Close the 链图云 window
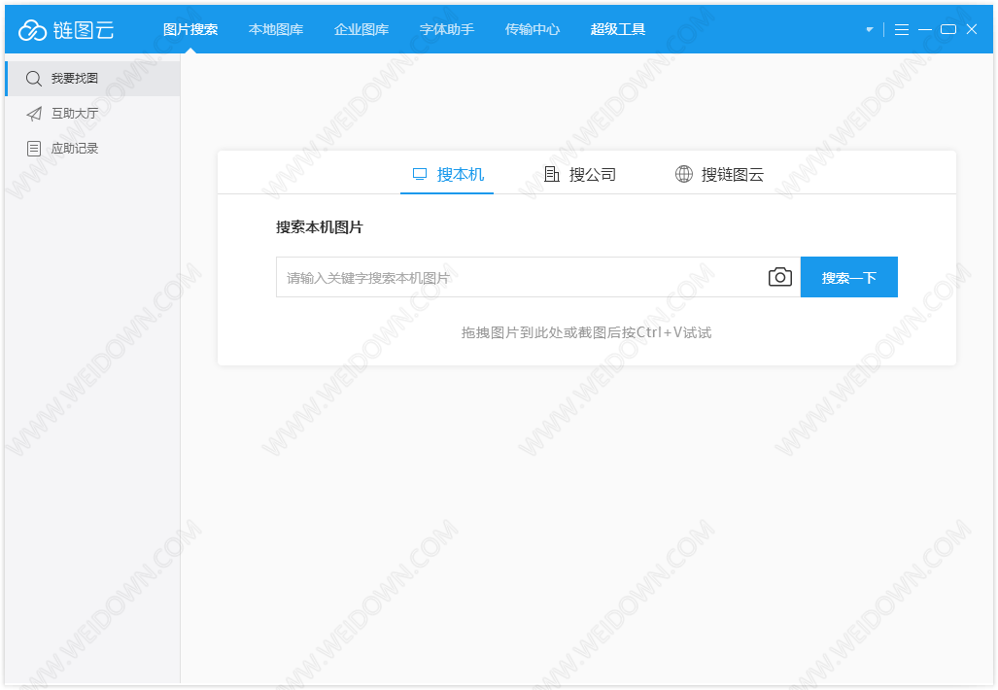This screenshot has width=998, height=690. [x=972, y=29]
